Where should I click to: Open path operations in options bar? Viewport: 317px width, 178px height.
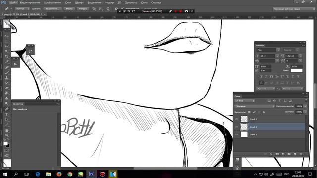[x=94, y=9]
